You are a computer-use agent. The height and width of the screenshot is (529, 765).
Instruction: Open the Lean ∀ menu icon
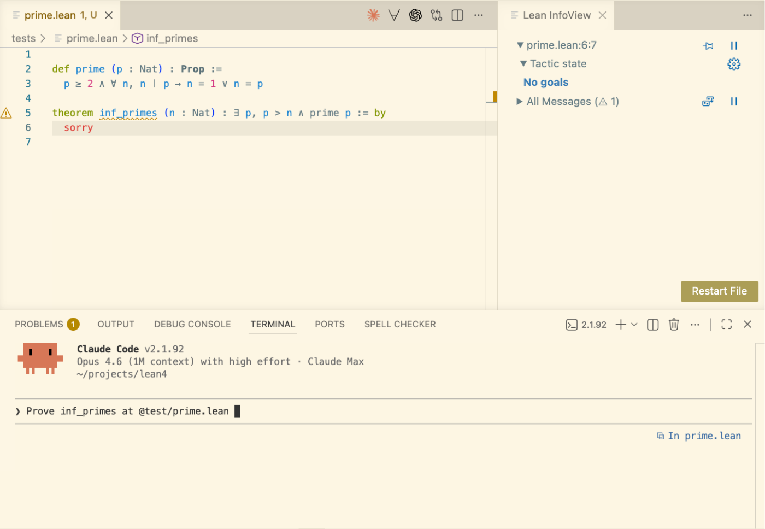pyautogui.click(x=394, y=15)
